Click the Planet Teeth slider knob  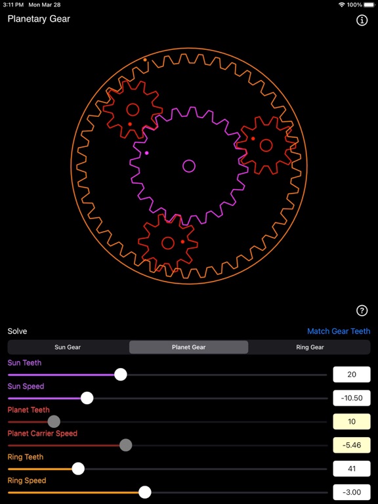click(54, 421)
